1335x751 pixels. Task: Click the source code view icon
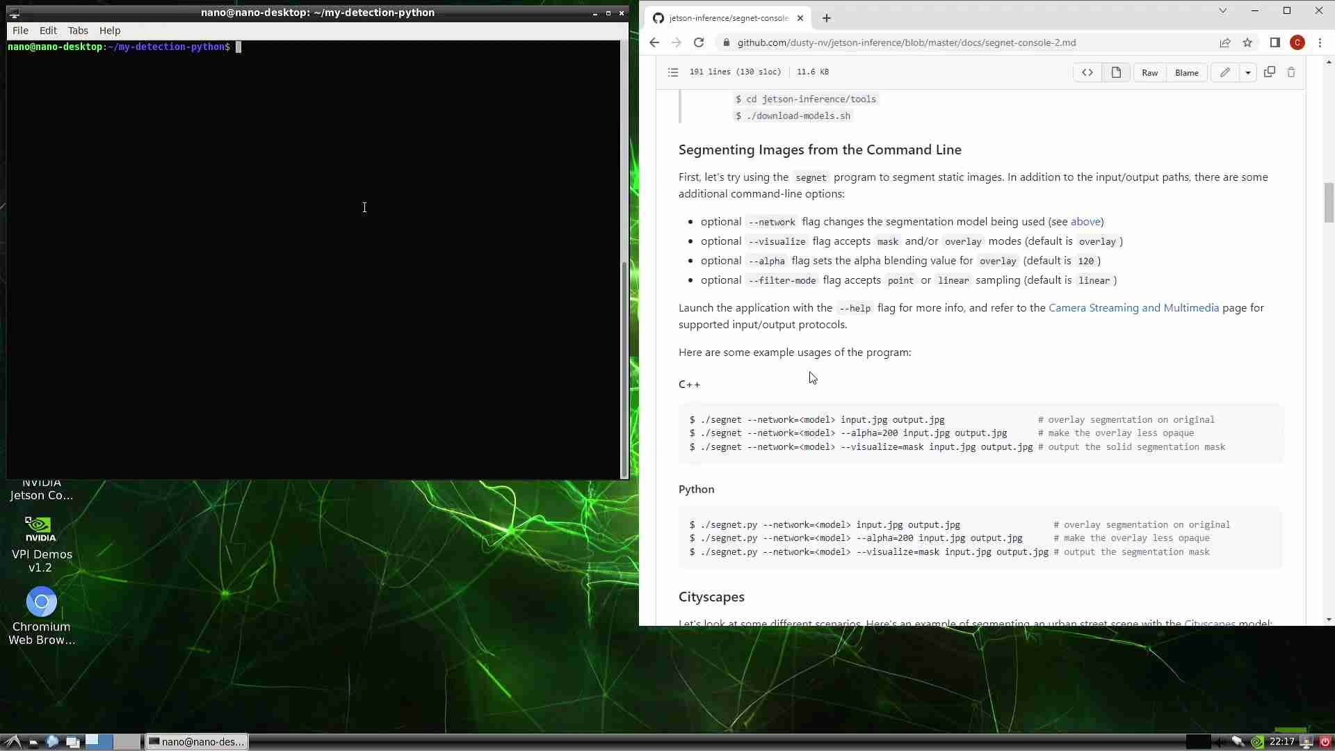1087,72
